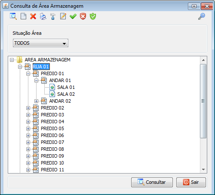This screenshot has height=195, width=215.
Task: Click the hammer tools icon
Action: click(53, 16)
